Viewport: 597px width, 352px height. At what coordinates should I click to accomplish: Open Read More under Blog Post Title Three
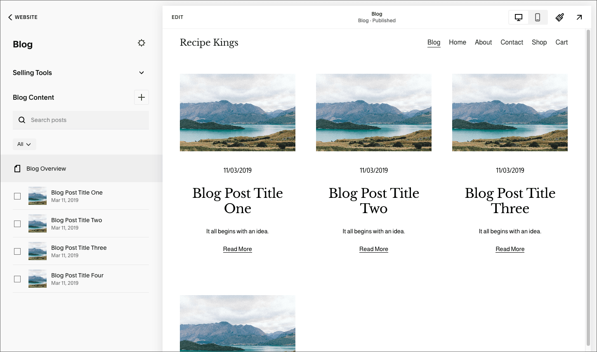click(510, 249)
